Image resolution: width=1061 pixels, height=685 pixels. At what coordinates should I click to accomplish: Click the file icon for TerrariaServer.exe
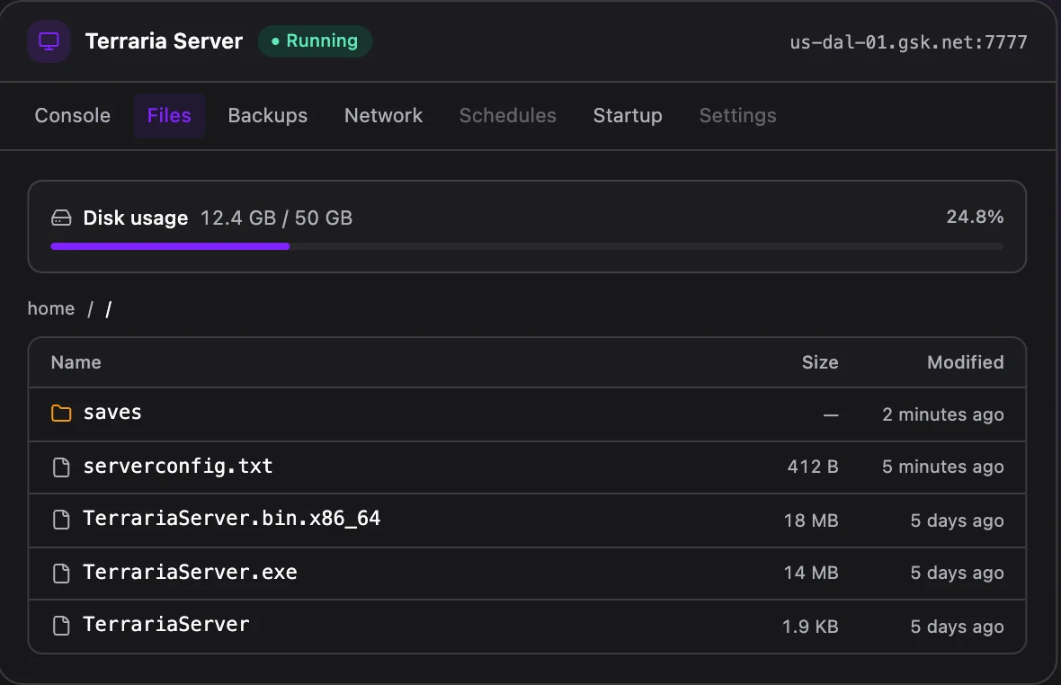point(61,574)
